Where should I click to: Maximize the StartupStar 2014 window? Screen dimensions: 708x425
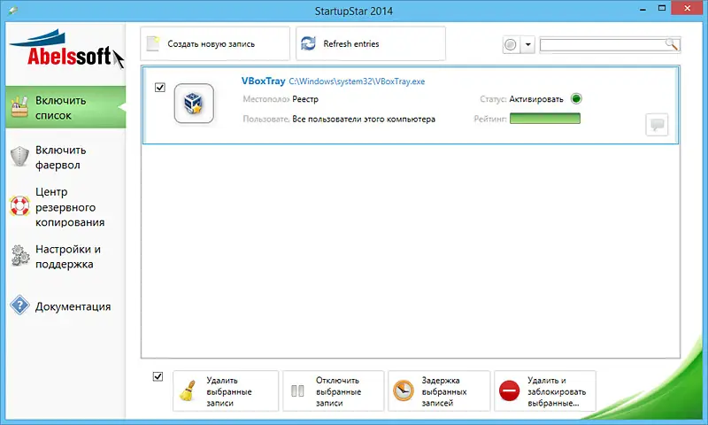[x=662, y=8]
